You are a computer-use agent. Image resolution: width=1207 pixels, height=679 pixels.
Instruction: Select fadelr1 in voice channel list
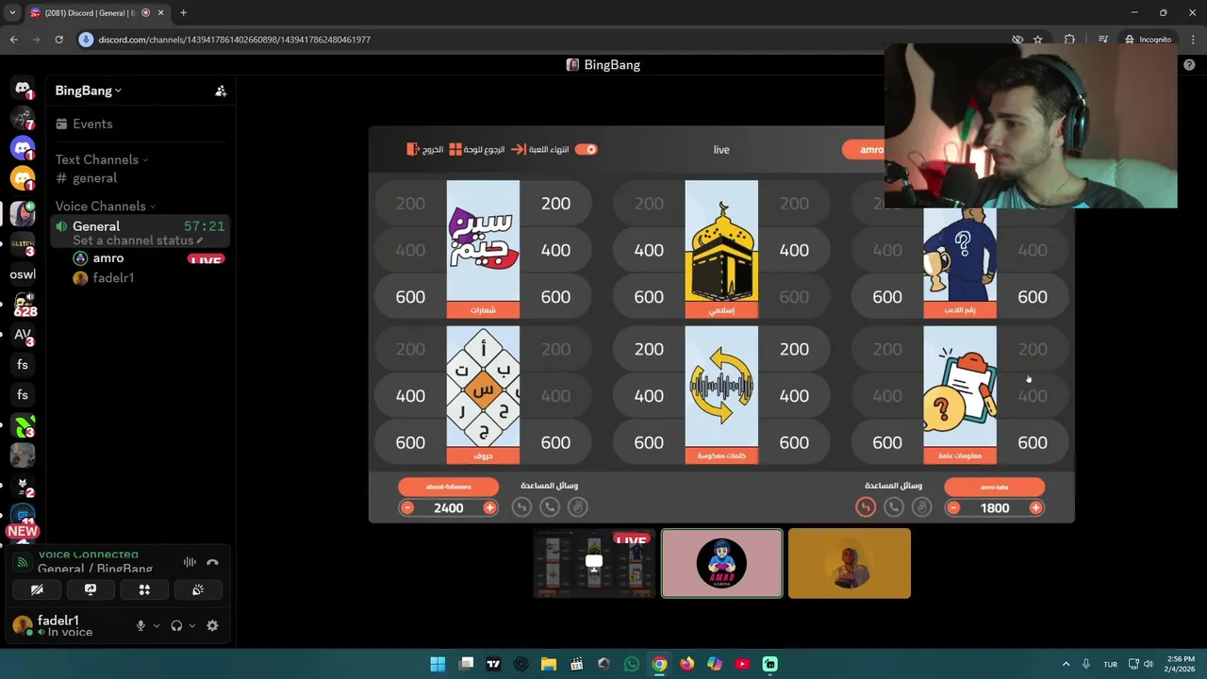tap(113, 278)
